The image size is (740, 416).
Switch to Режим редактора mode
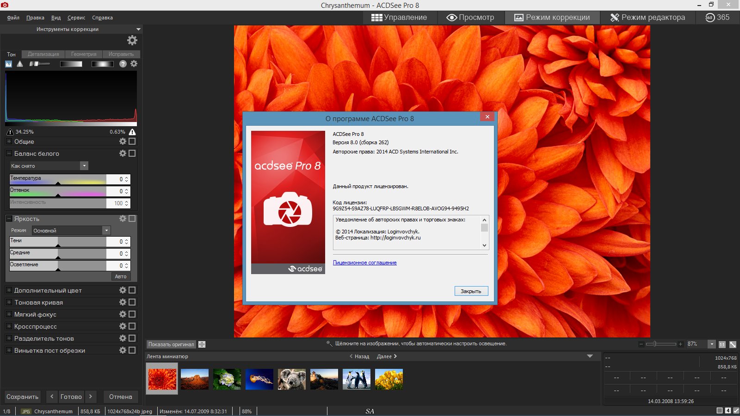647,18
